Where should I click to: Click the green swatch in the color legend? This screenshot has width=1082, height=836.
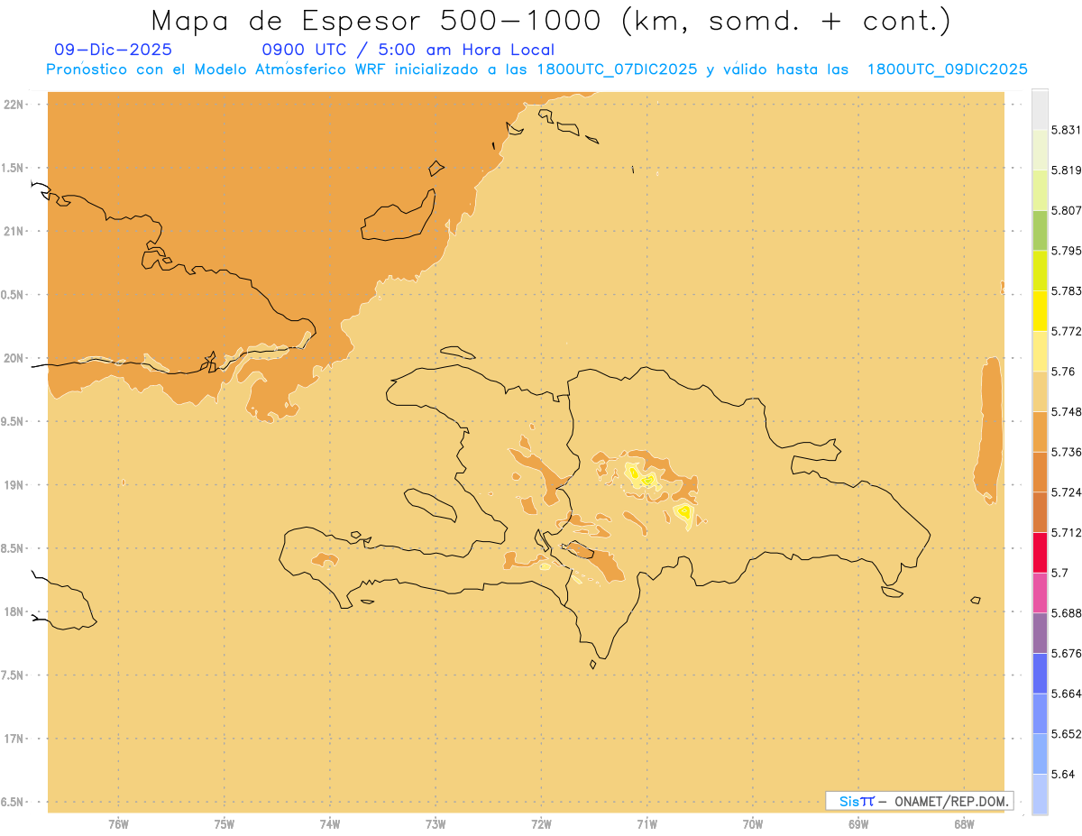(x=1040, y=231)
